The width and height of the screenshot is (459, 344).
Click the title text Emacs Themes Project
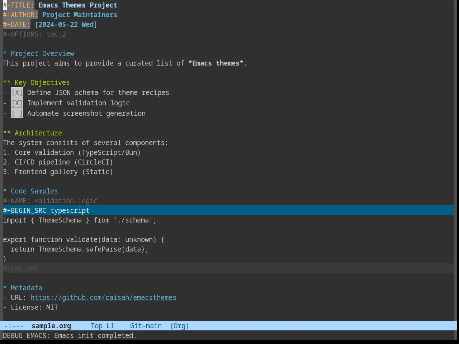point(78,5)
